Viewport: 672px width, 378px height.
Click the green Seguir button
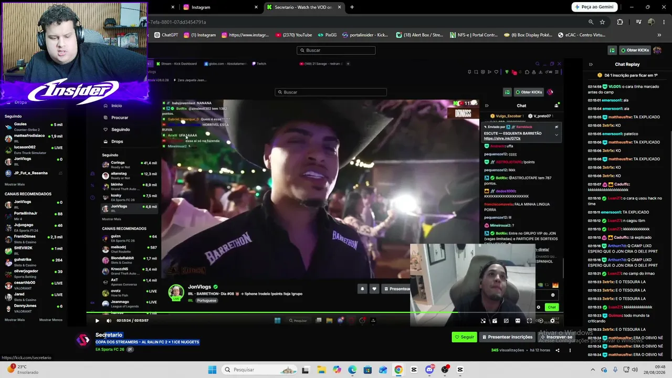[x=465, y=337]
